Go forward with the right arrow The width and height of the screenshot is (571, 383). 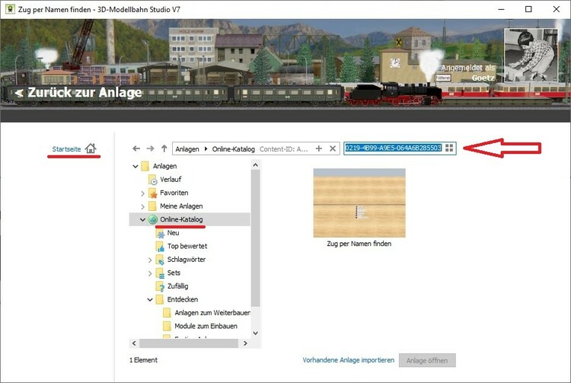(x=151, y=148)
